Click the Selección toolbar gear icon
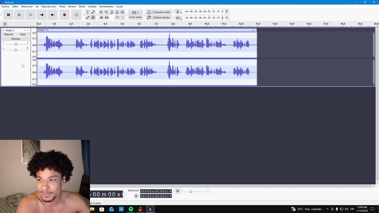 [x=136, y=196]
